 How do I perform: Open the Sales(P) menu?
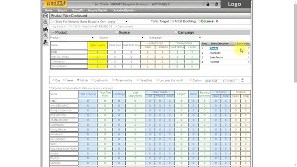(77, 10)
